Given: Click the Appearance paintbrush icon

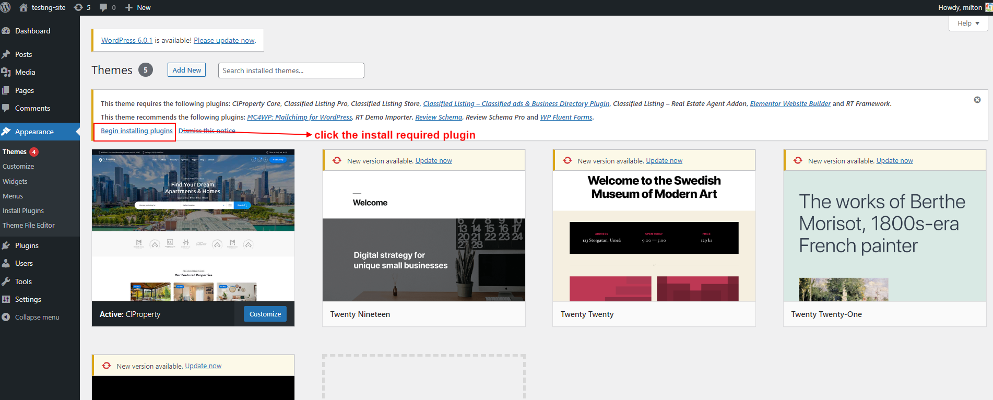Looking at the screenshot, I should (6, 132).
